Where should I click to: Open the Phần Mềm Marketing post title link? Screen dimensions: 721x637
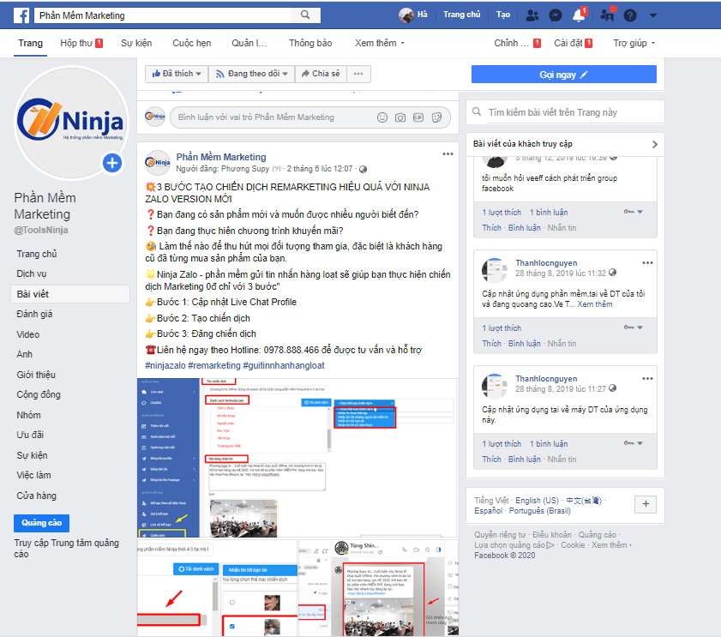[221, 157]
